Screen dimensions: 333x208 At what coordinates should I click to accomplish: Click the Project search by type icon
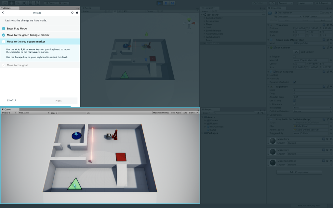click(259, 113)
